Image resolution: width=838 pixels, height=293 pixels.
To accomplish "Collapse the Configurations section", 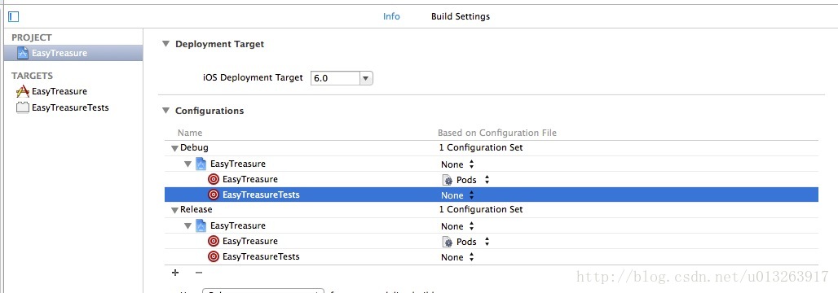I will tap(165, 111).
